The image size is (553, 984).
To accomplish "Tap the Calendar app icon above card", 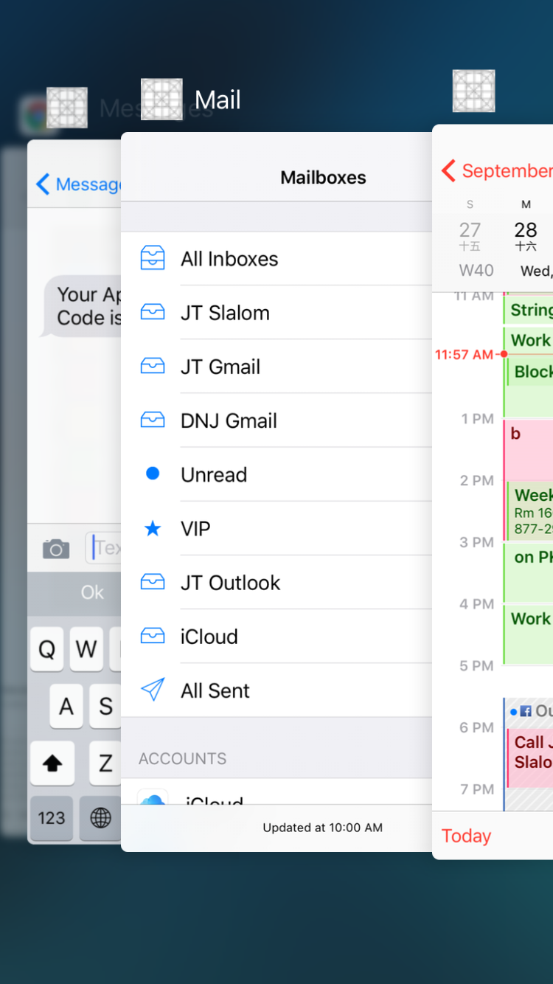I will coord(473,91).
